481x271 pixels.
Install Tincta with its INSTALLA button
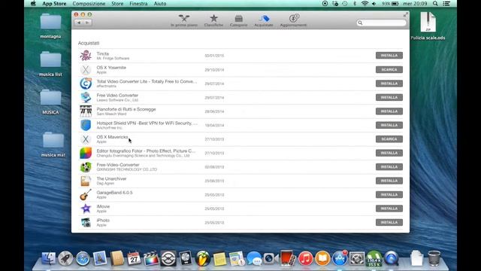(x=389, y=56)
